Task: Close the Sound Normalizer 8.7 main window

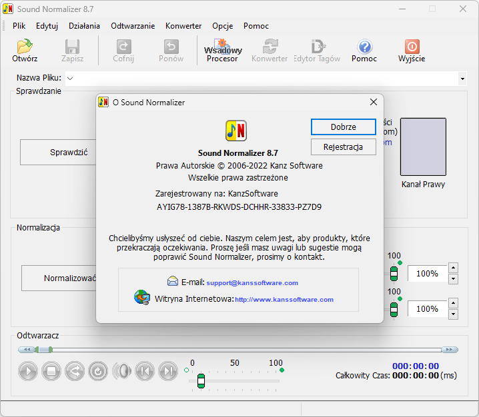Action: [463, 9]
